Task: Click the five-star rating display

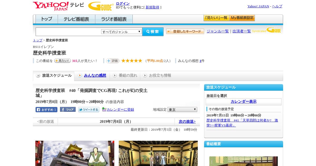Action: coord(132,61)
